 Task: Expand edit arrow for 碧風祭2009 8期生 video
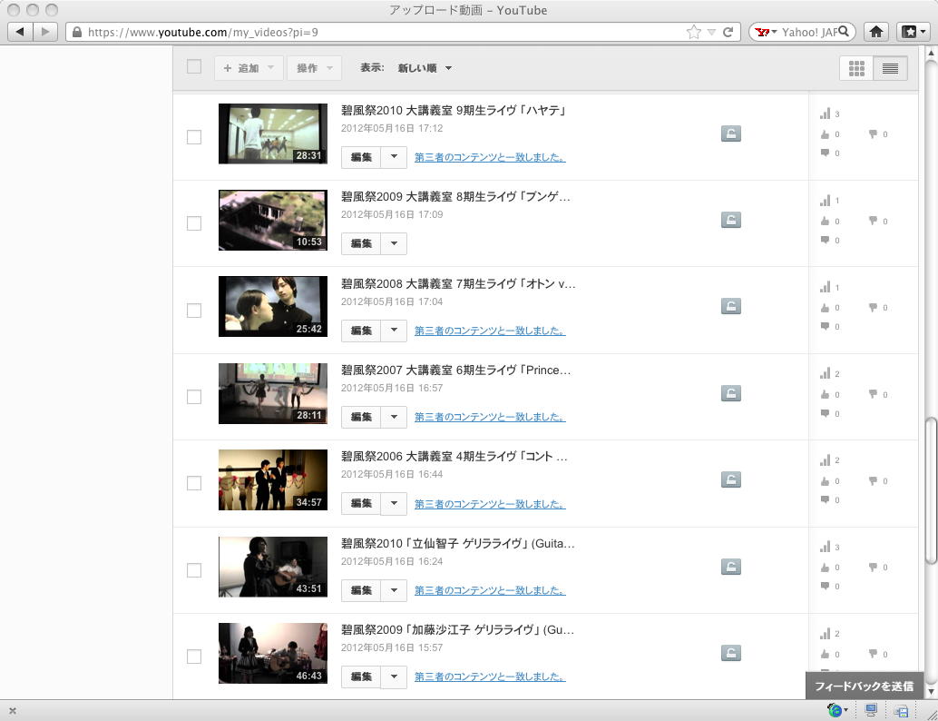click(x=394, y=243)
